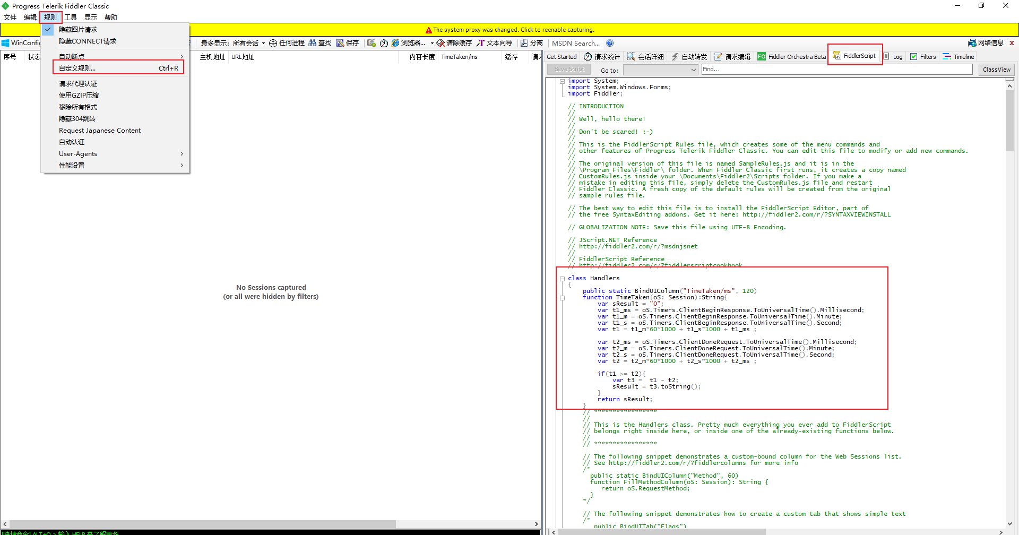
Task: Click the 分离 tearoff button
Action: coord(532,43)
